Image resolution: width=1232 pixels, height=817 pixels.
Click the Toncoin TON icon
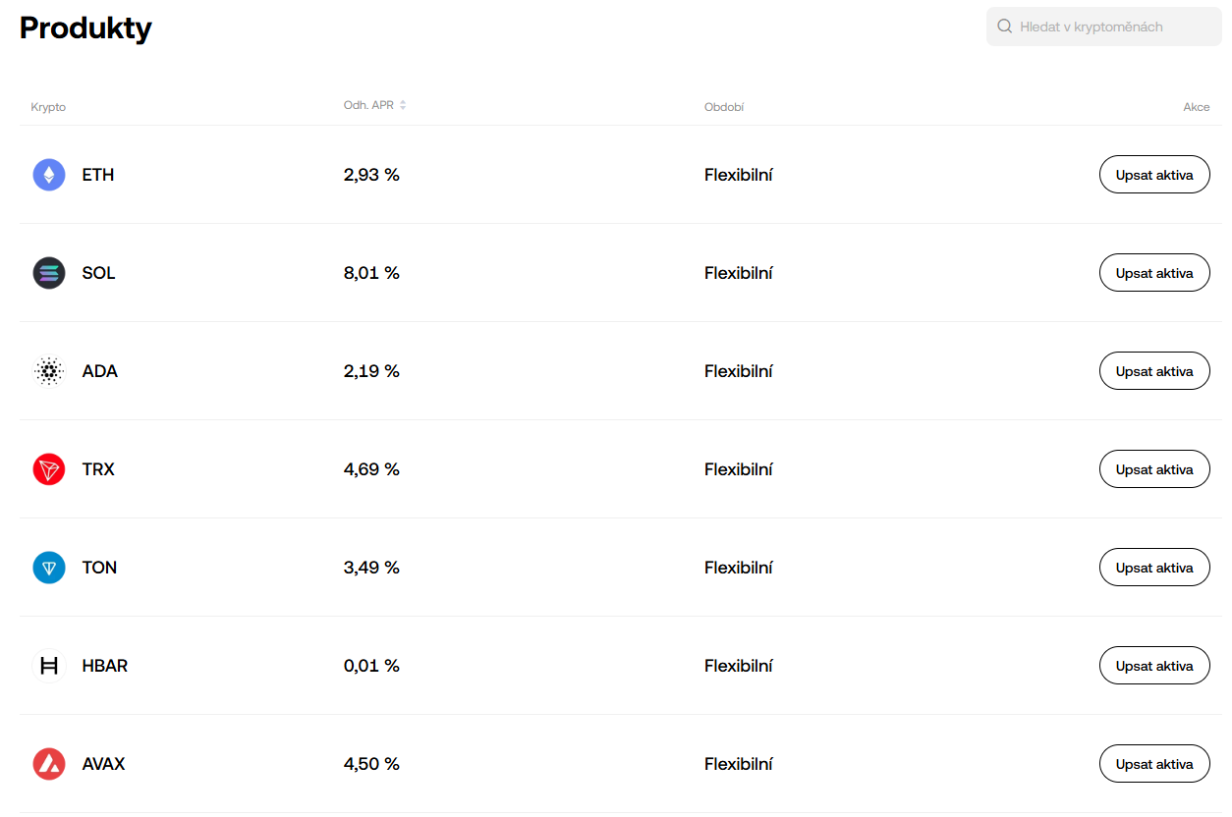(x=49, y=568)
